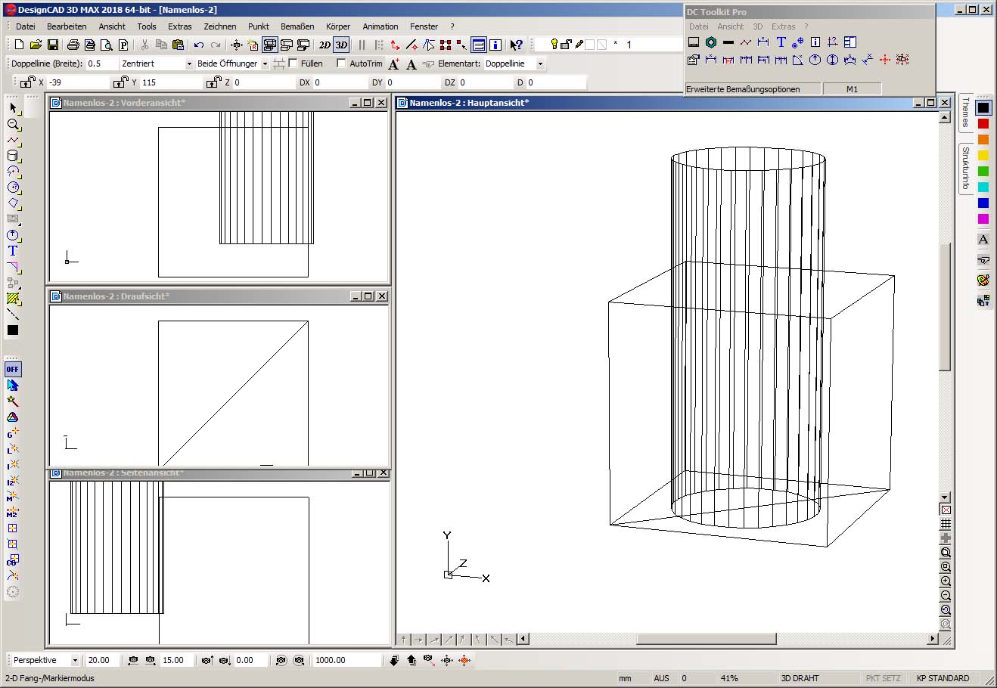Expand the Elementart Doppellinie dropdown
Image resolution: width=997 pixels, height=688 pixels.
(x=540, y=64)
